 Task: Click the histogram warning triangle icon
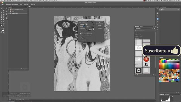pyautogui.click(x=173, y=97)
